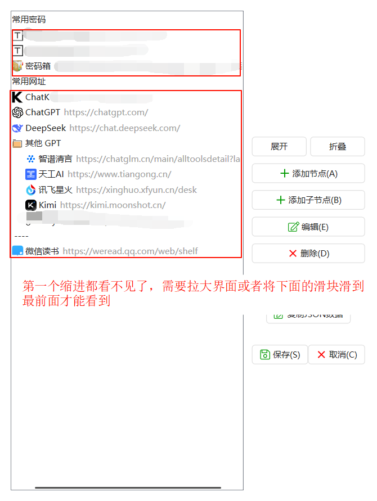Click the 密码箱 treasure box icon

(x=17, y=66)
